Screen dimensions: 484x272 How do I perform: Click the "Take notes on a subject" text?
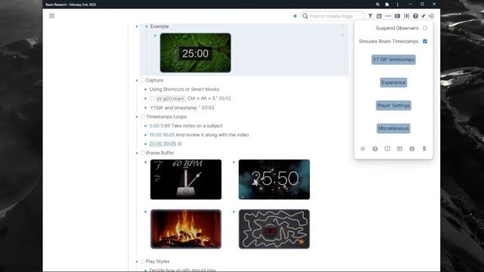197,126
